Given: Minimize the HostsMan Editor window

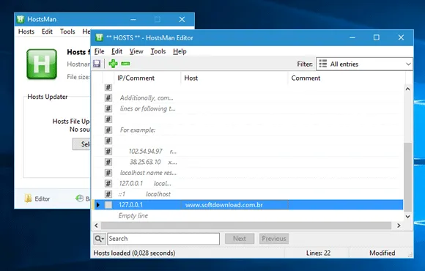Looking at the screenshot, I should tap(352, 37).
